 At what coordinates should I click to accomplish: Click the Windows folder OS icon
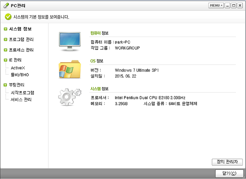(x=70, y=69)
